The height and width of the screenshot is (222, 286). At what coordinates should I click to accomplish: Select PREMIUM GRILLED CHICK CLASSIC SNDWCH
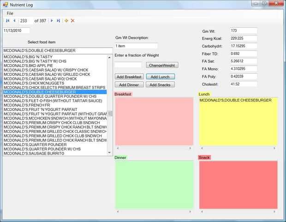click(55, 132)
